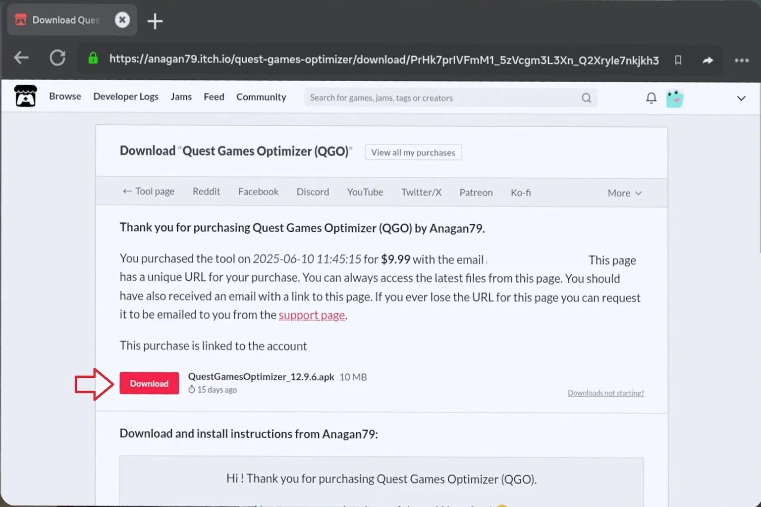The height and width of the screenshot is (507, 761).
Task: Click the user profile avatar
Action: point(674,99)
